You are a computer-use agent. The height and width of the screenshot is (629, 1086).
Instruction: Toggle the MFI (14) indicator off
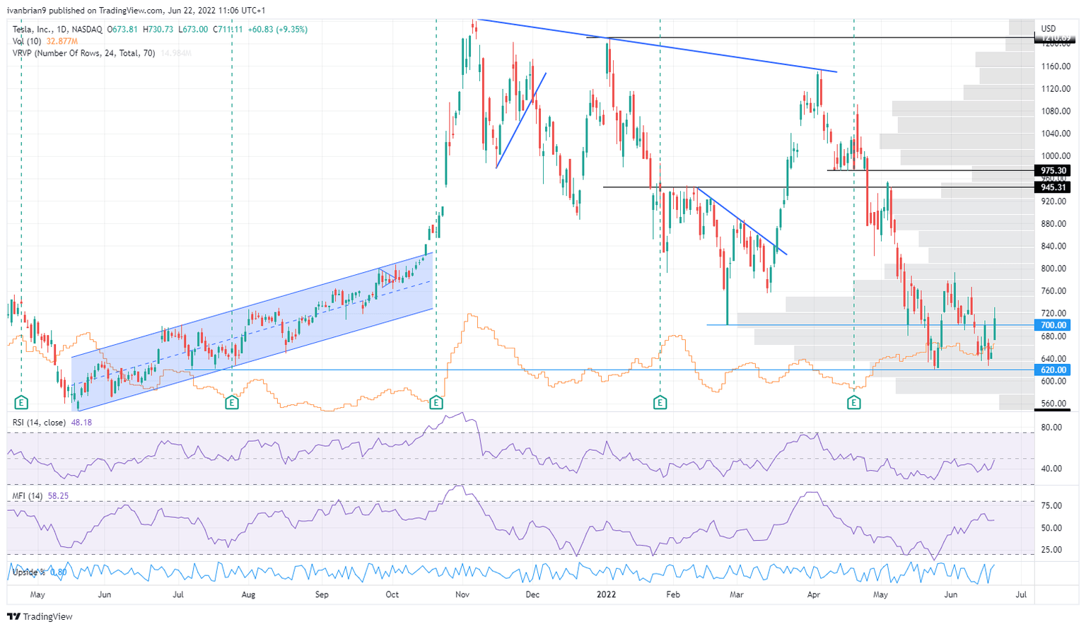pyautogui.click(x=28, y=497)
